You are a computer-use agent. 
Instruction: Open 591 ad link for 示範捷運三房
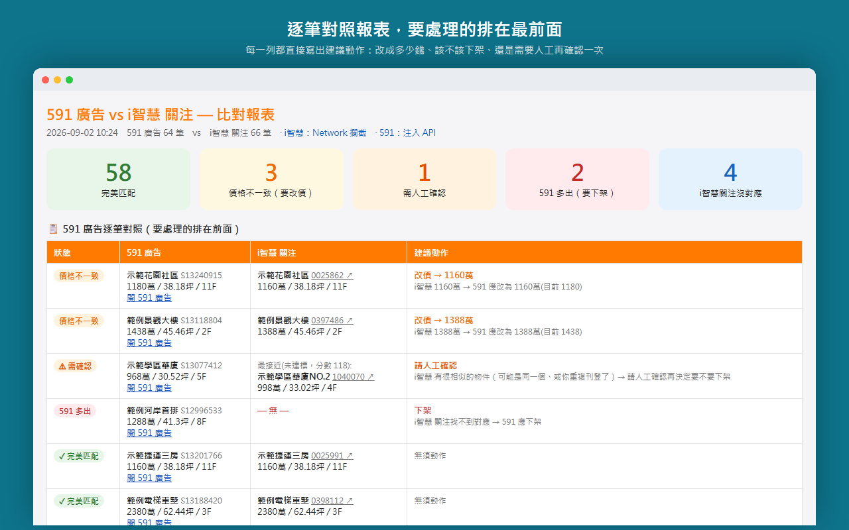[149, 478]
